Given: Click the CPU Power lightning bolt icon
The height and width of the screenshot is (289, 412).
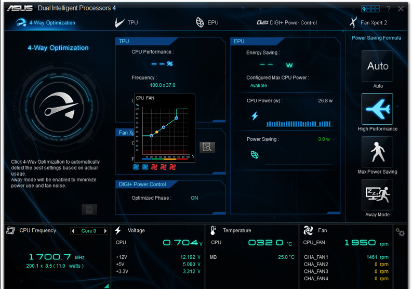Looking at the screenshot, I should (255, 116).
